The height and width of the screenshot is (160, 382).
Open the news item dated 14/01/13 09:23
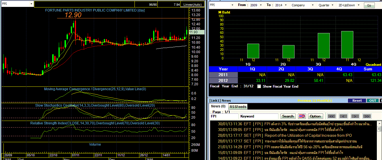(x=295, y=158)
